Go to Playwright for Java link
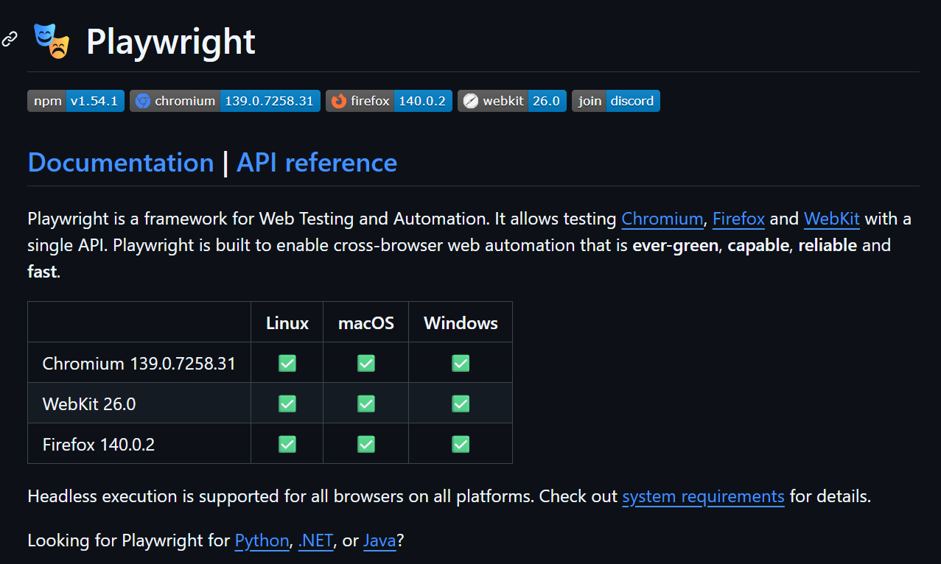 point(379,540)
